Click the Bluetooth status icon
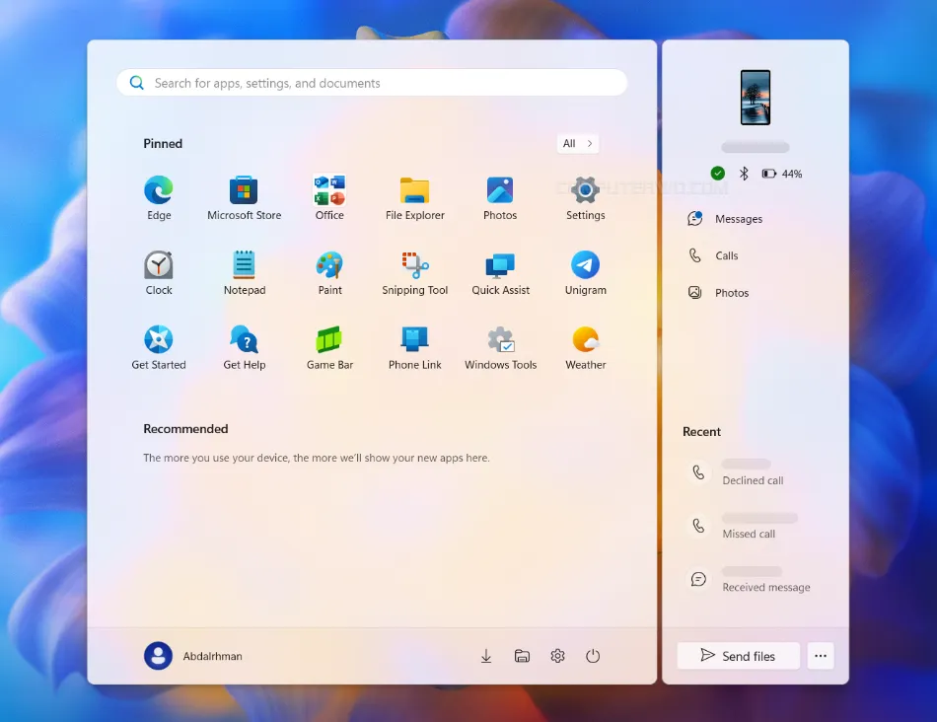Screen dimensions: 937x722 click(x=744, y=174)
